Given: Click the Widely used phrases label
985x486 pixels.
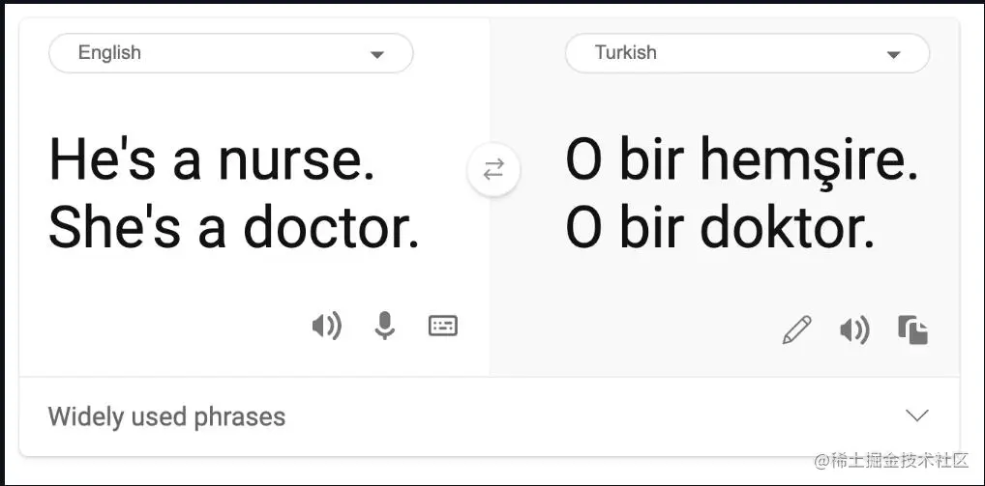Looking at the screenshot, I should click(166, 416).
